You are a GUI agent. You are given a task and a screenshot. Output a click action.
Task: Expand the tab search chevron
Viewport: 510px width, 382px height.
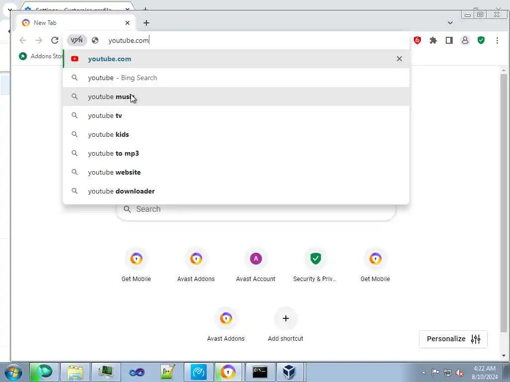(450, 23)
